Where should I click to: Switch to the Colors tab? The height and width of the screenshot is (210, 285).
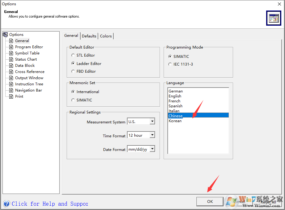106,36
